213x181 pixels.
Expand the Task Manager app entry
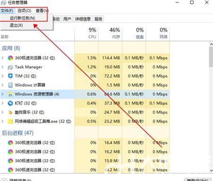[2, 67]
